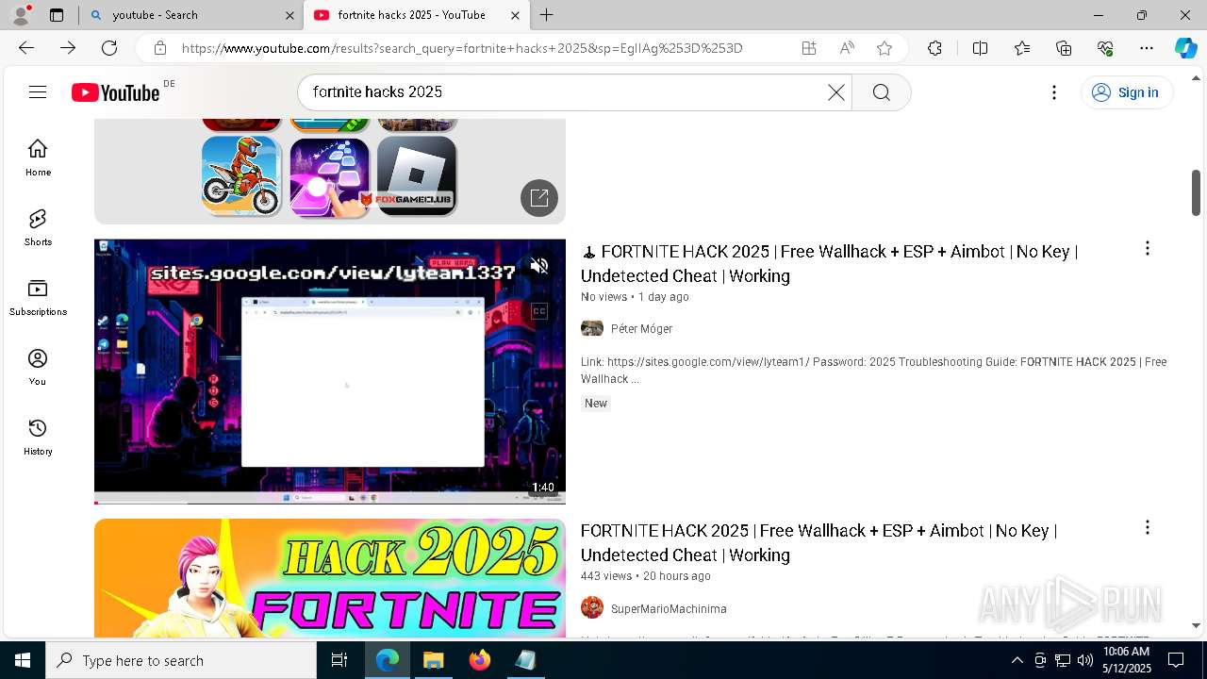Click the address bar URL
Viewport: 1207px width, 679px height.
click(462, 48)
